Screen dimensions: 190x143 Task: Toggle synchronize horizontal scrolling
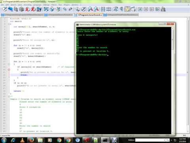pyautogui.click(x=109, y=9)
